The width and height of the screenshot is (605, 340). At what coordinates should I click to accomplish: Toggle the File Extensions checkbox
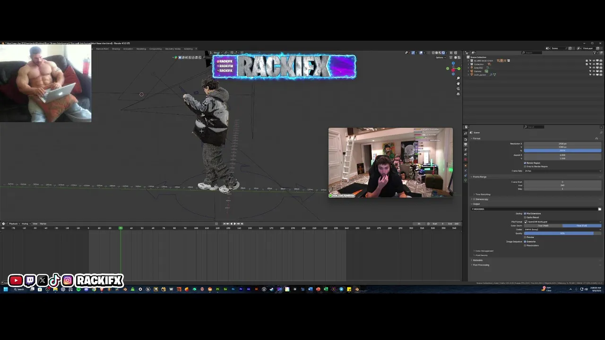[525, 213]
